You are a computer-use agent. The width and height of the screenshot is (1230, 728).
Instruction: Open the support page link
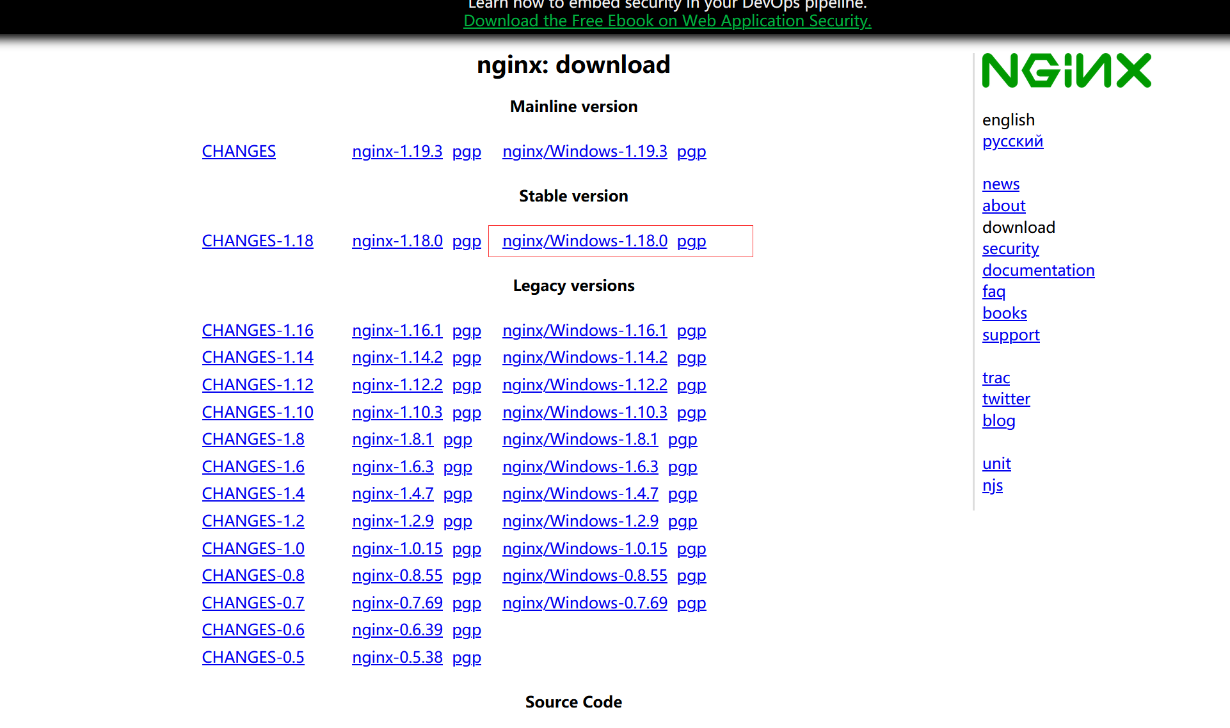click(1010, 335)
